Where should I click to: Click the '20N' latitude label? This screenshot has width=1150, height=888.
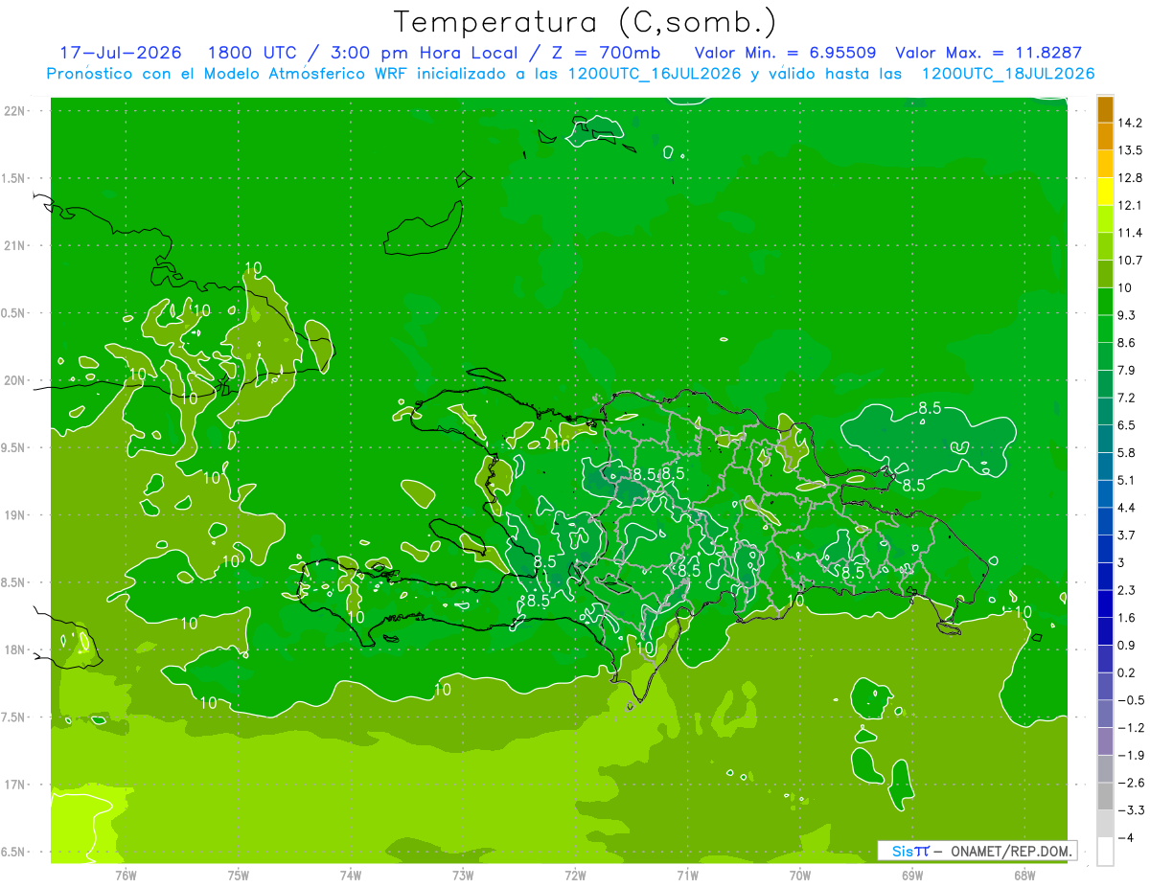pos(15,380)
